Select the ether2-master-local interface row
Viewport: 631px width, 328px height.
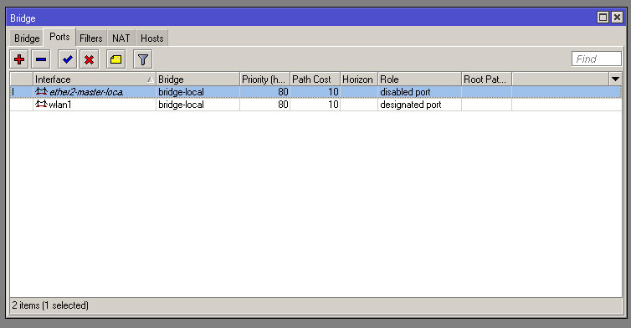coord(315,92)
